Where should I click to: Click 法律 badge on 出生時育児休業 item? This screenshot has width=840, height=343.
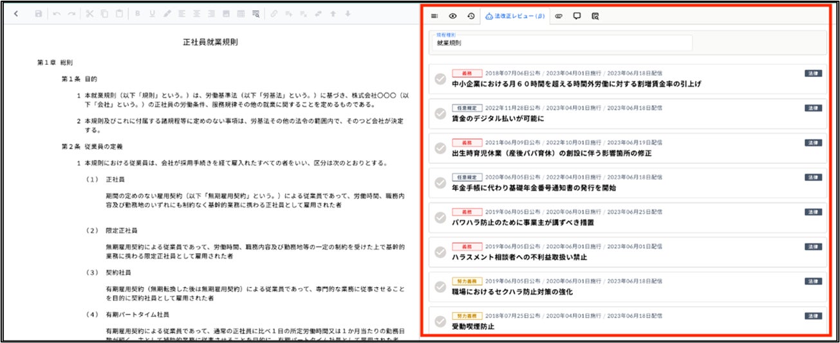tap(813, 143)
